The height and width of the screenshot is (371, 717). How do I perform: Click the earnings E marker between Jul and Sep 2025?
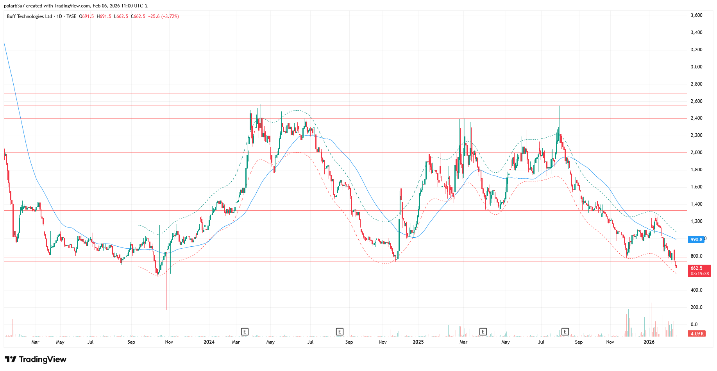pos(565,332)
